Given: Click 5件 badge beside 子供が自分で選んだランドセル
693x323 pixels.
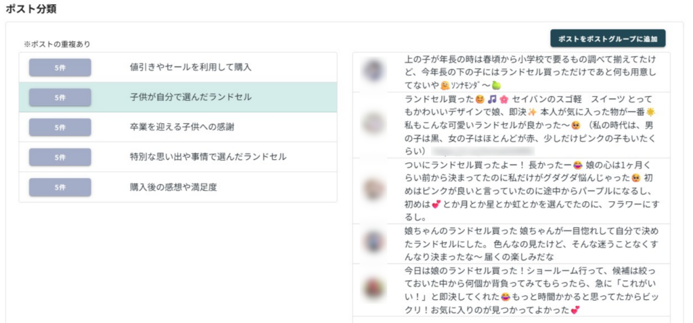Looking at the screenshot, I should pos(60,97).
